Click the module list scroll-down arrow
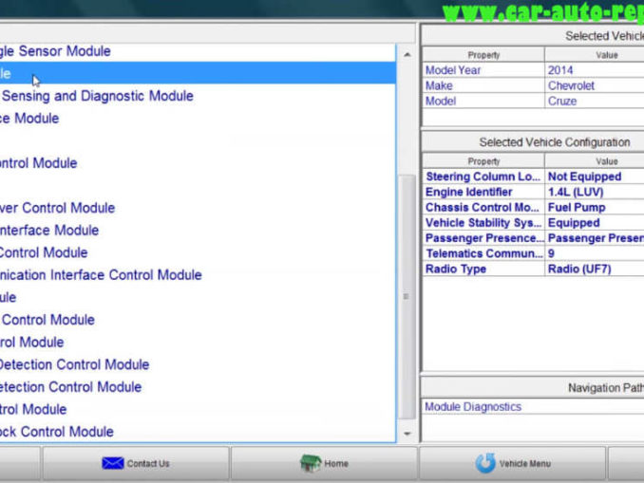Image resolution: width=644 pixels, height=483 pixels. click(407, 434)
